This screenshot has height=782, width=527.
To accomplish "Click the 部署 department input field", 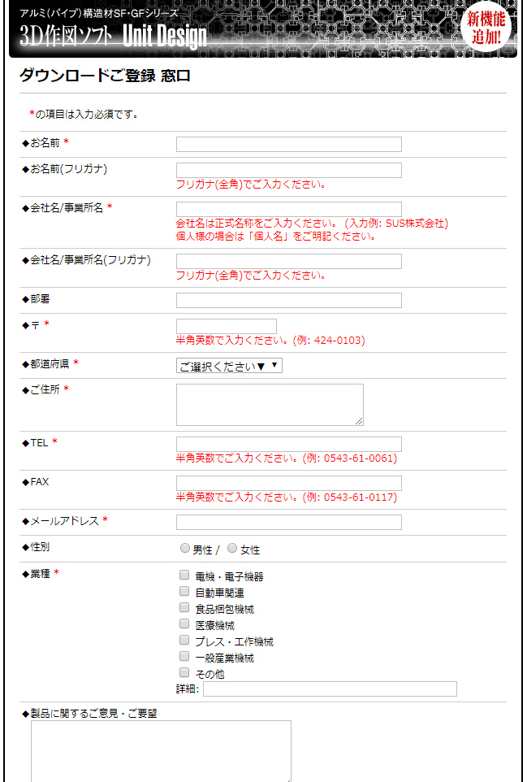I will pyautogui.click(x=289, y=300).
